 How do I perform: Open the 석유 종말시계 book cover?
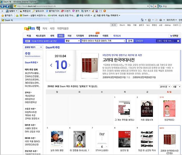(147, 109)
